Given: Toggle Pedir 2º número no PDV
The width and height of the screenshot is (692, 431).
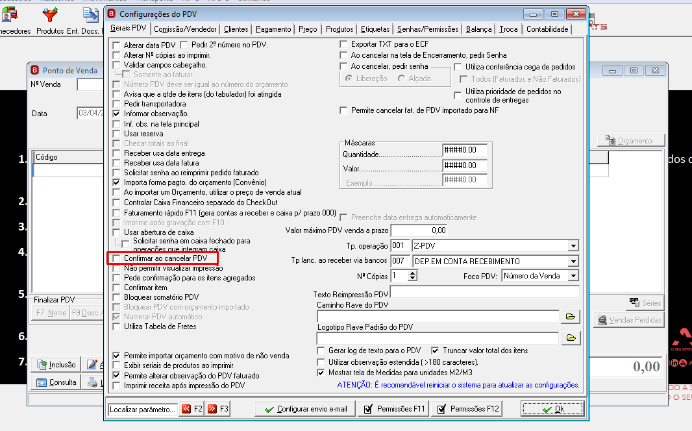Looking at the screenshot, I should (x=184, y=45).
